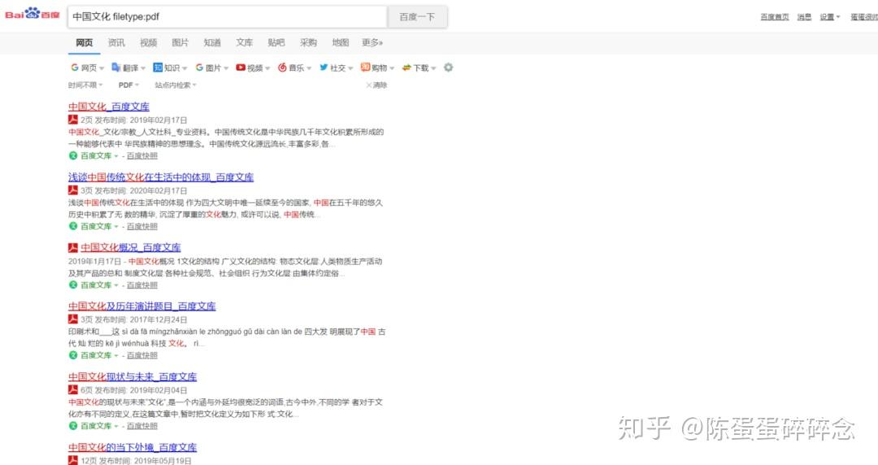
Task: Open result 中国文化的当下处境_百度文库
Action: tap(133, 447)
